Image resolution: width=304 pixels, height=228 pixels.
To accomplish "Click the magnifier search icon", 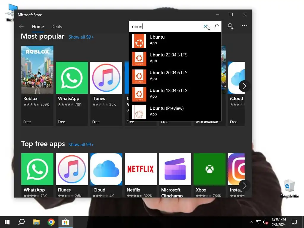I will point(216,26).
